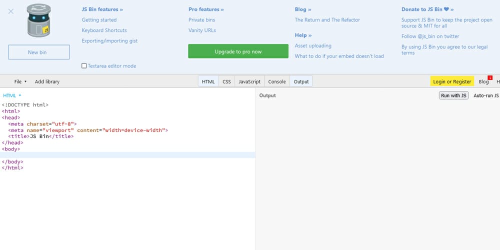Image resolution: width=500 pixels, height=250 pixels.
Task: Close the JS Bin welcome panel
Action: [x=11, y=11]
